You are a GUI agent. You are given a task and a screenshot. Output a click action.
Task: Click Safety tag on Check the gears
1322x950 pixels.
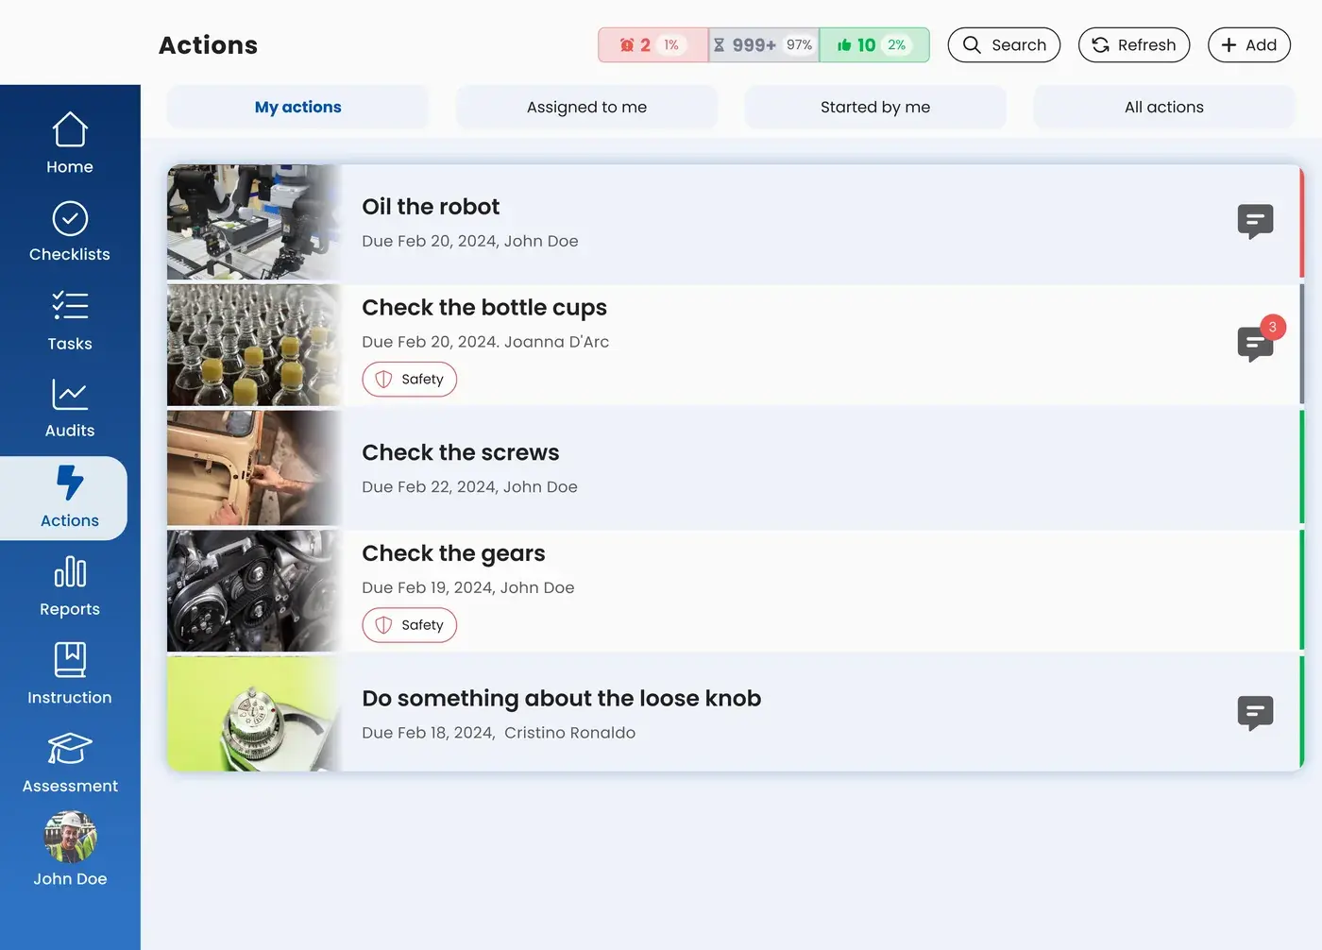click(x=410, y=625)
